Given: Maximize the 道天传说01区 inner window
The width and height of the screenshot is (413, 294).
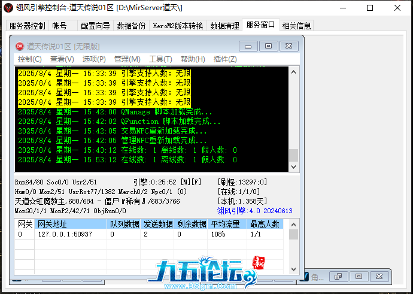Looking at the screenshot, I should pos(268,46).
